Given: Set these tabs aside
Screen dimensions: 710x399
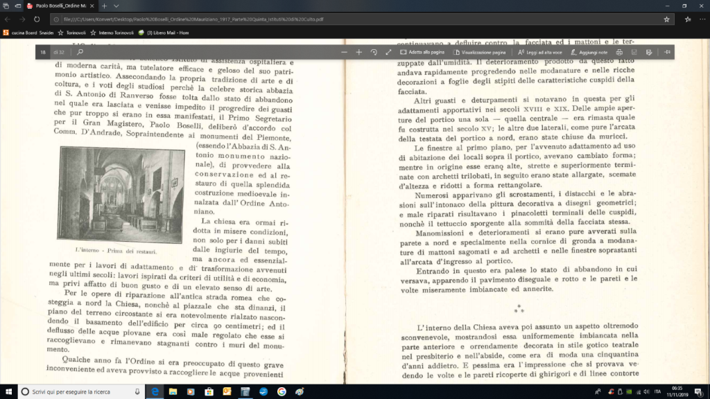Looking at the screenshot, I should 17,6.
